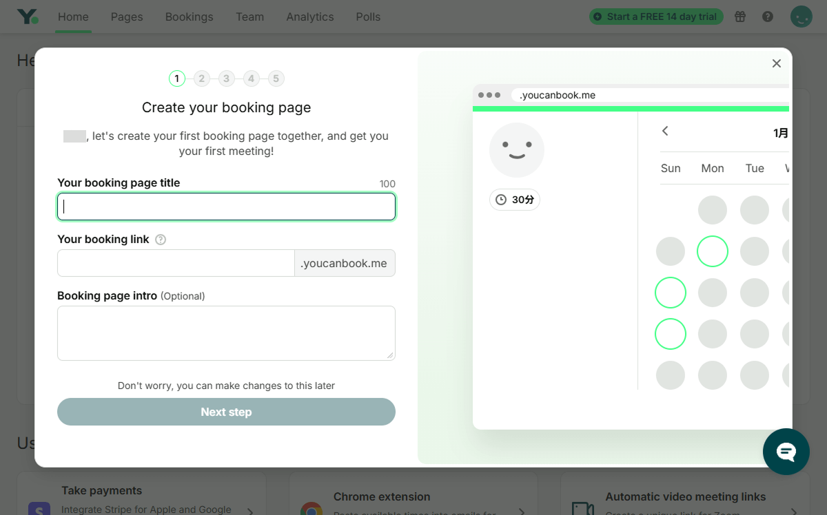Screen dimensions: 827x515
Task: Jump to step 5 in wizard
Action: (276, 78)
